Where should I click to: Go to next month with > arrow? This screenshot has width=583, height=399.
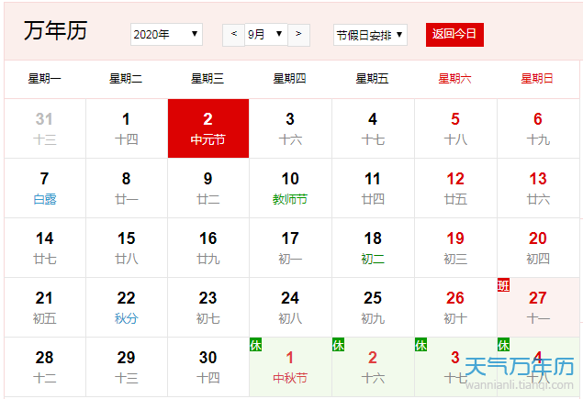click(298, 35)
